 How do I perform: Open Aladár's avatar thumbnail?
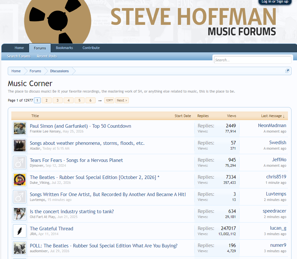click(20, 145)
